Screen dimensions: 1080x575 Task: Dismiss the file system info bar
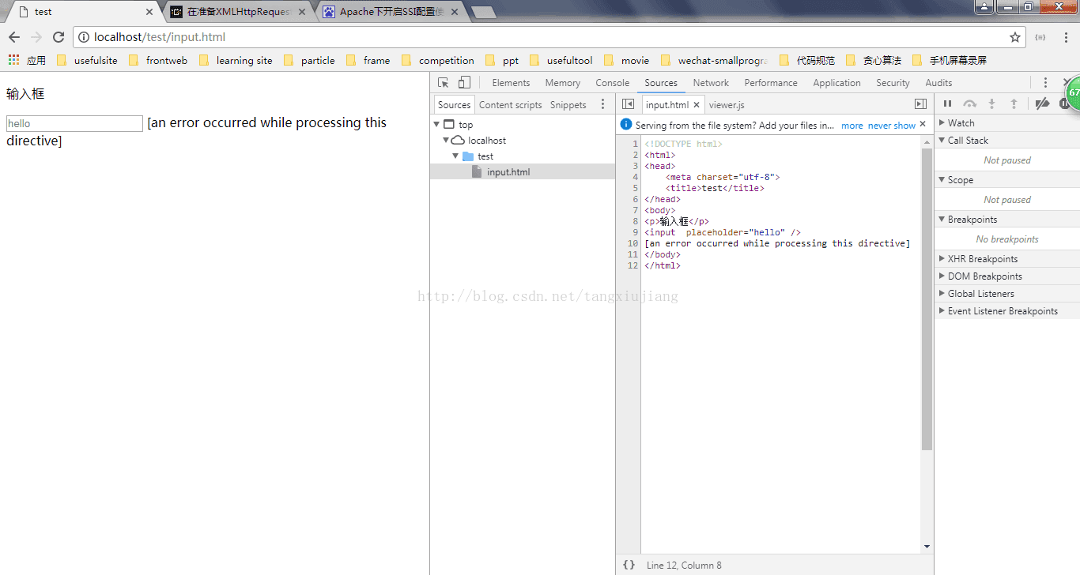tap(923, 124)
